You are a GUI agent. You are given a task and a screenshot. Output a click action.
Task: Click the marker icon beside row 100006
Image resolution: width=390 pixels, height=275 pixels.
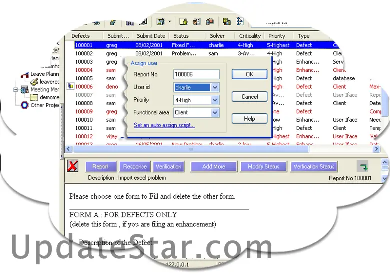[70, 86]
